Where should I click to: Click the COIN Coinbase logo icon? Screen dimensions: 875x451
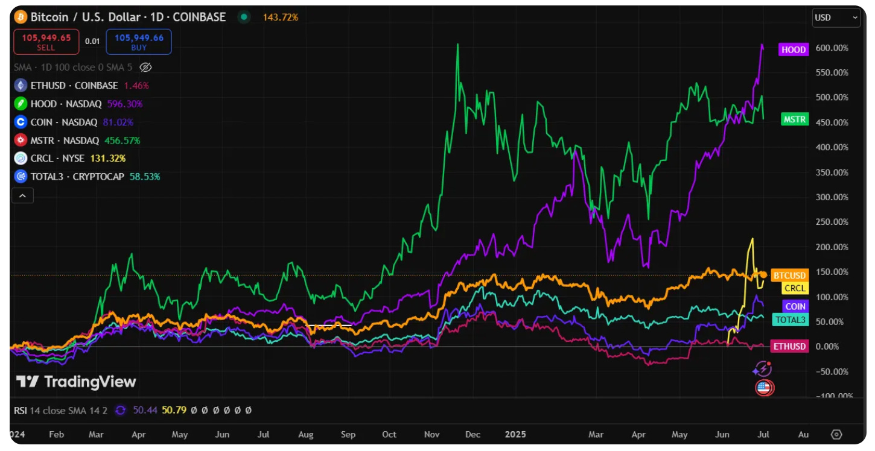[21, 122]
